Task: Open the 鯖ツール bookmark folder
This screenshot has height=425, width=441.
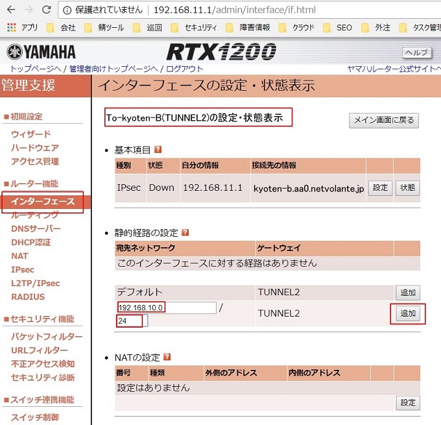Action: tap(104, 28)
